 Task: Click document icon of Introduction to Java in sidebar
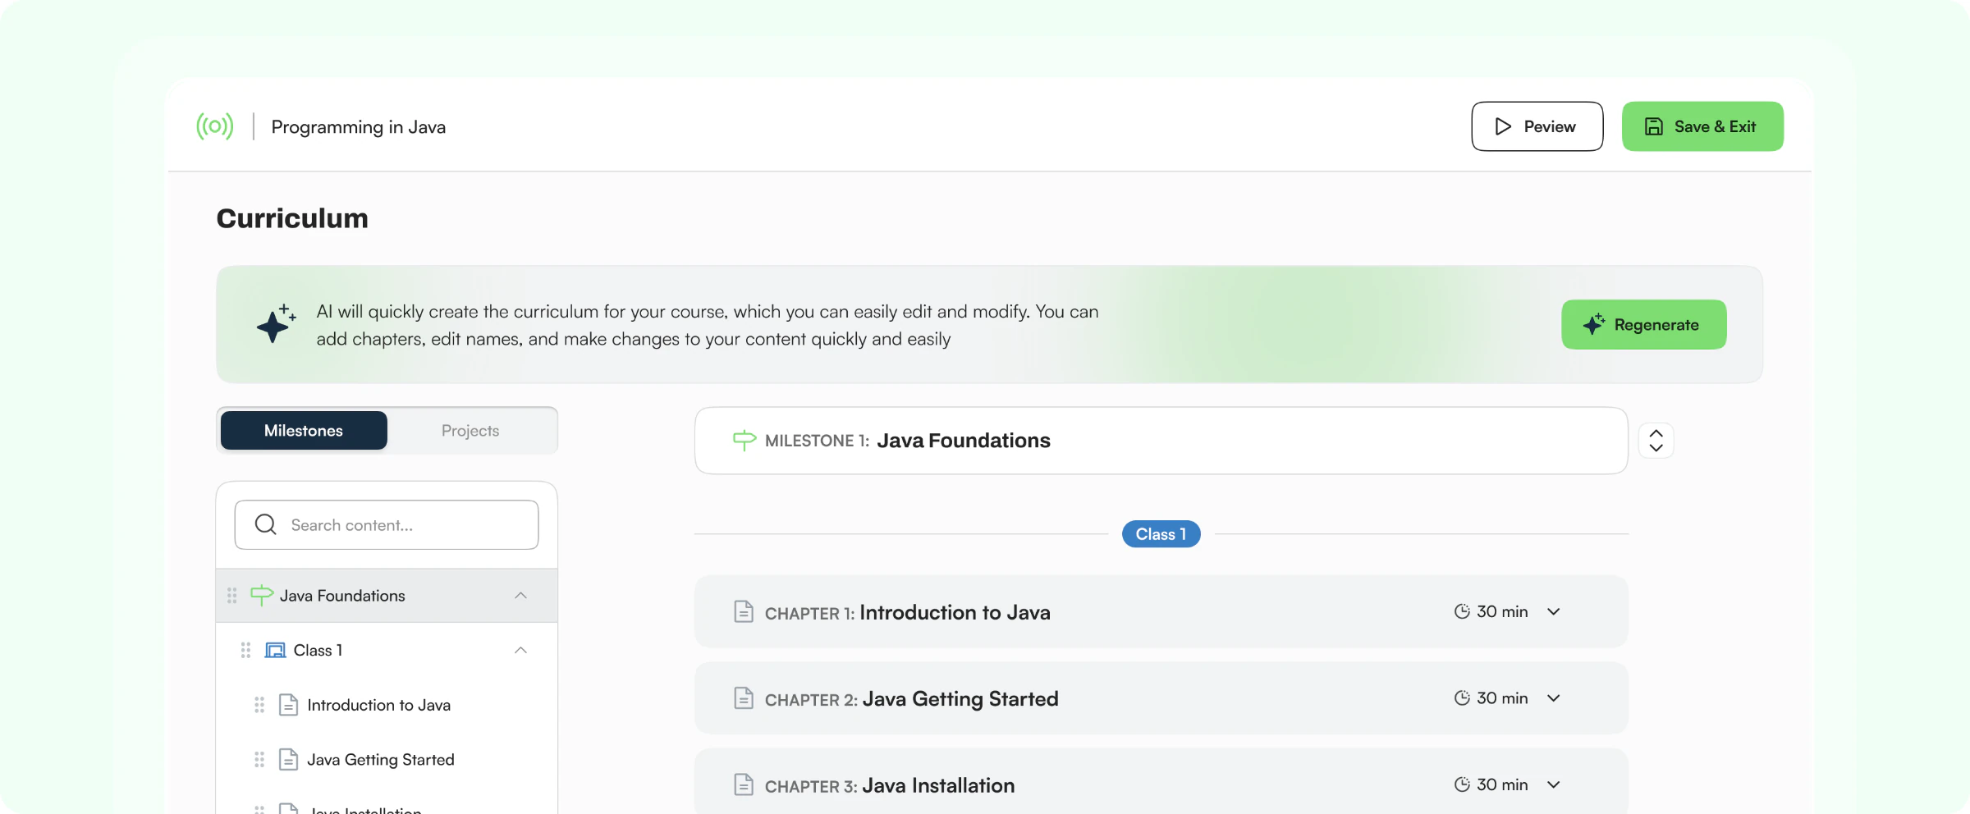click(288, 705)
